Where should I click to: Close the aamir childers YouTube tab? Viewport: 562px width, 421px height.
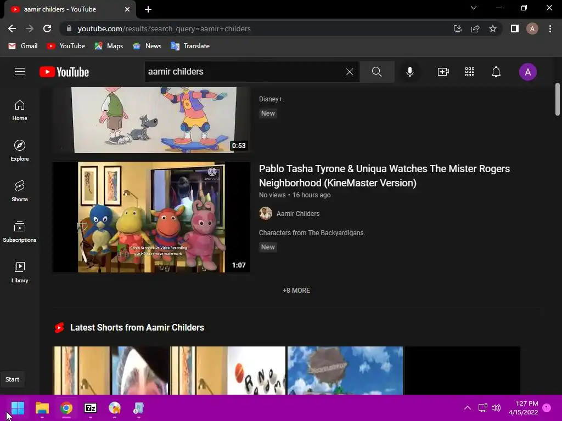pos(127,9)
